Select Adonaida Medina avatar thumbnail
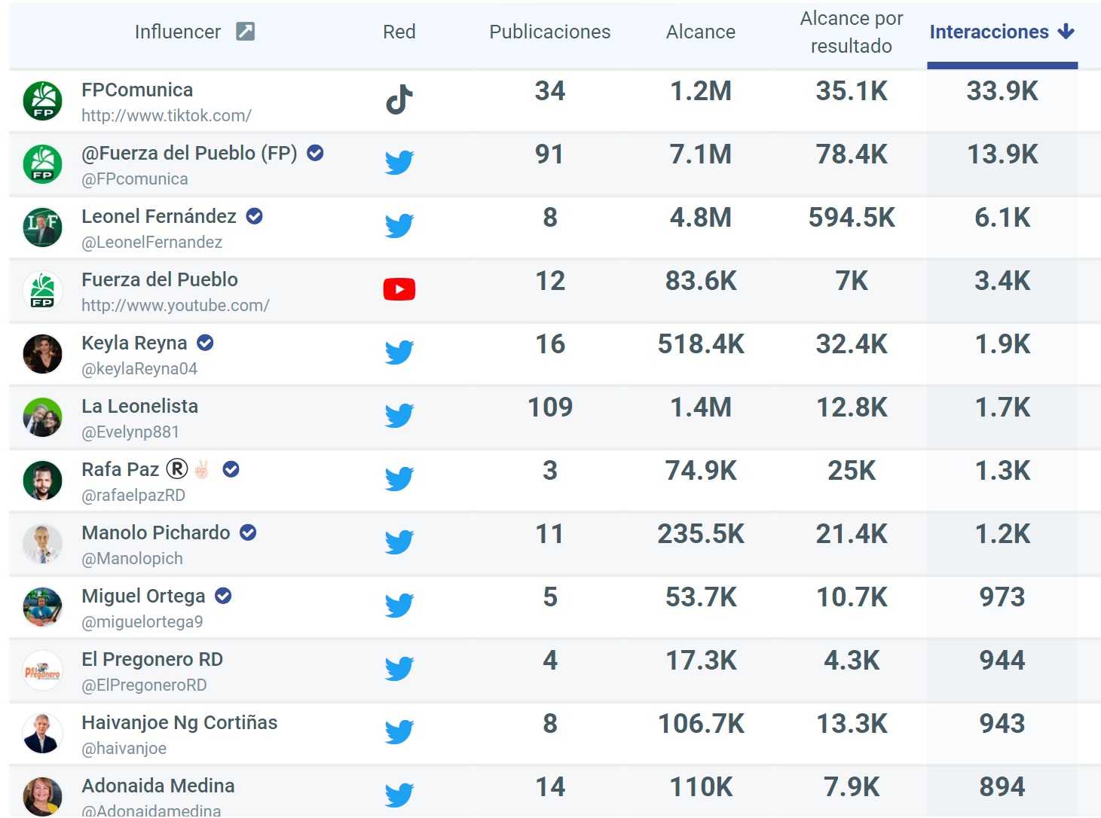Viewport: 1101px width, 818px height. (43, 795)
